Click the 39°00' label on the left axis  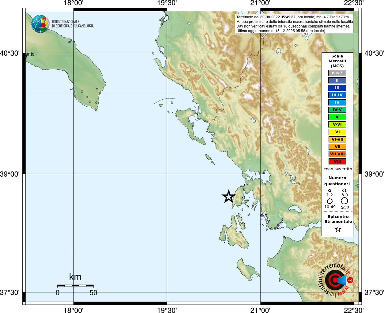(x=10, y=174)
